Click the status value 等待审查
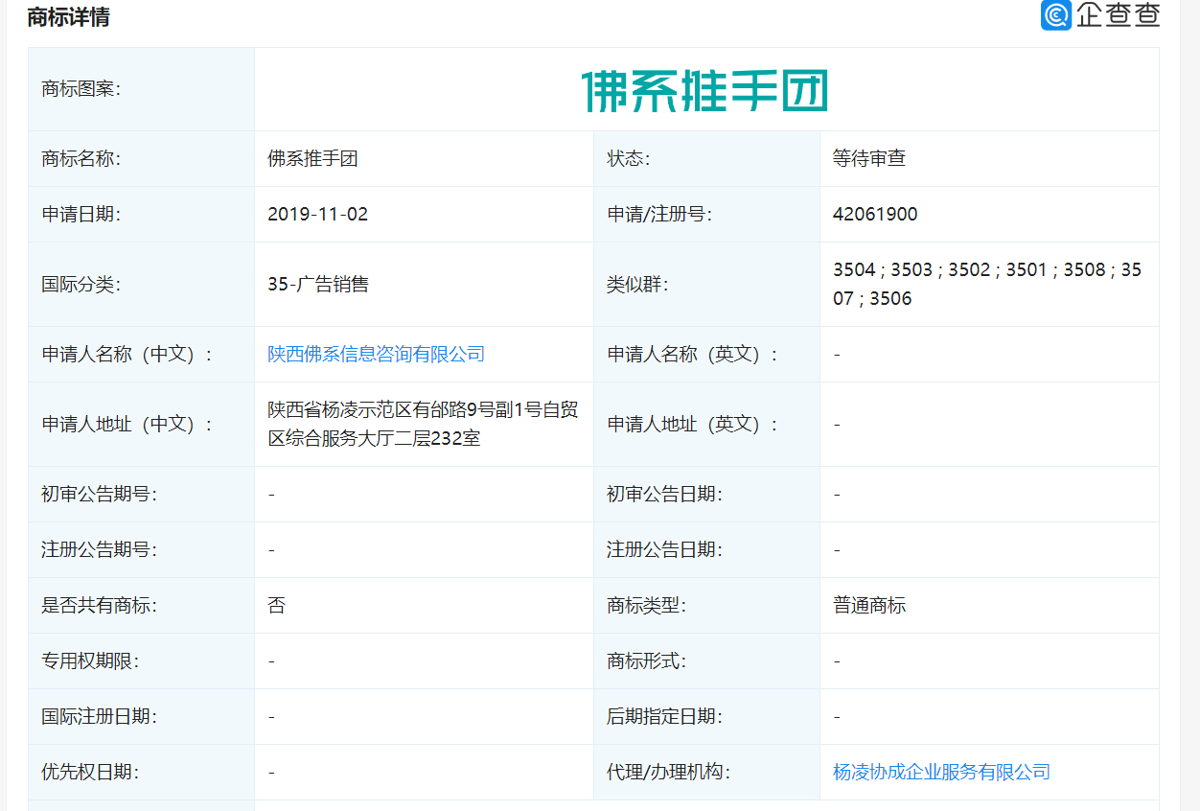The image size is (1200, 811). point(868,158)
